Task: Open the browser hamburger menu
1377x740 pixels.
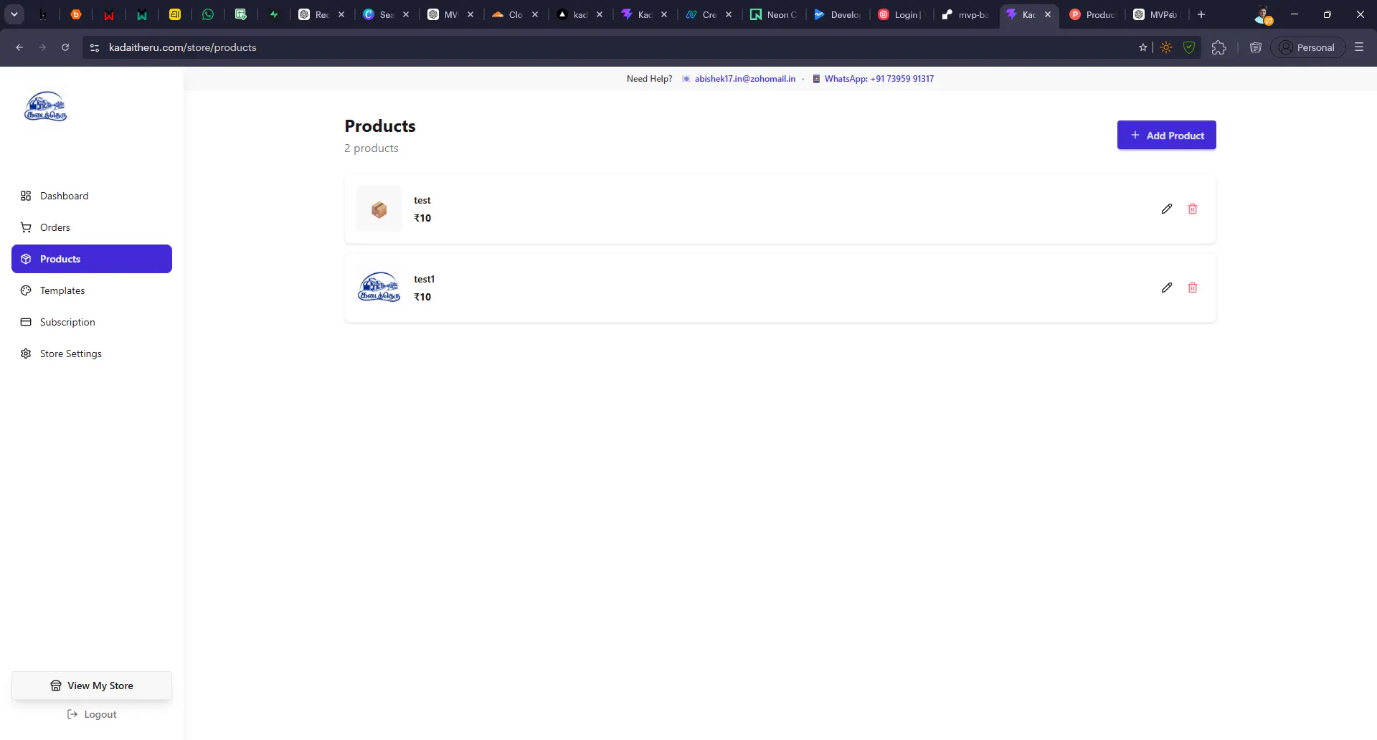Action: (1359, 47)
